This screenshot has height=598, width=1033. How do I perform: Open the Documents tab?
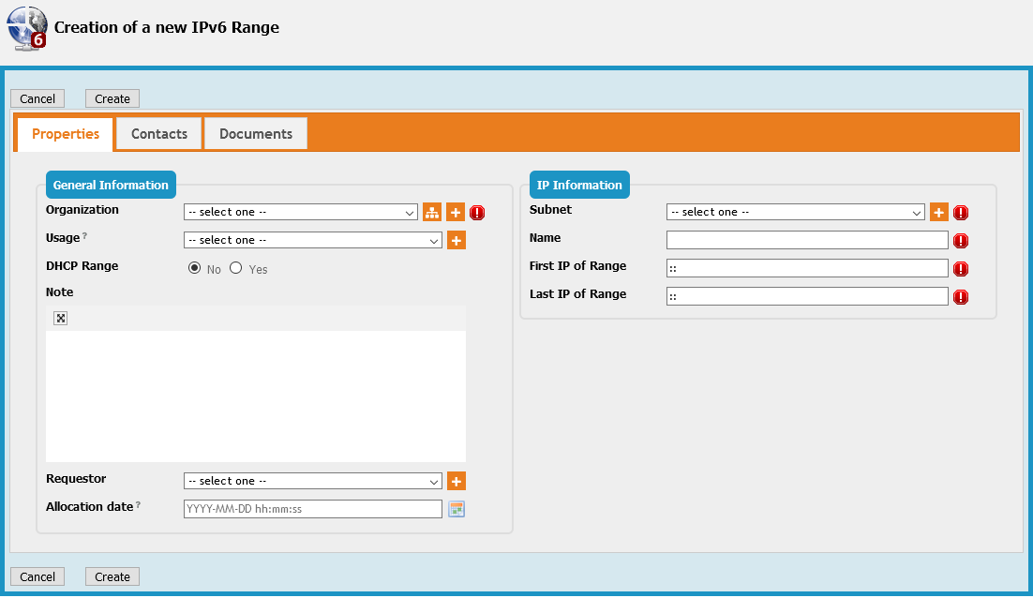coord(256,134)
